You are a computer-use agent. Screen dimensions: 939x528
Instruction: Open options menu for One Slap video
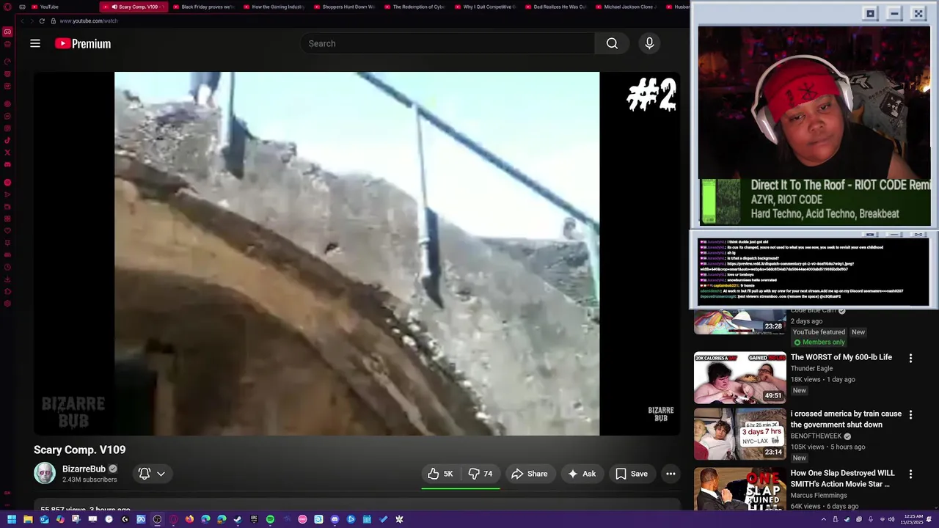(910, 474)
